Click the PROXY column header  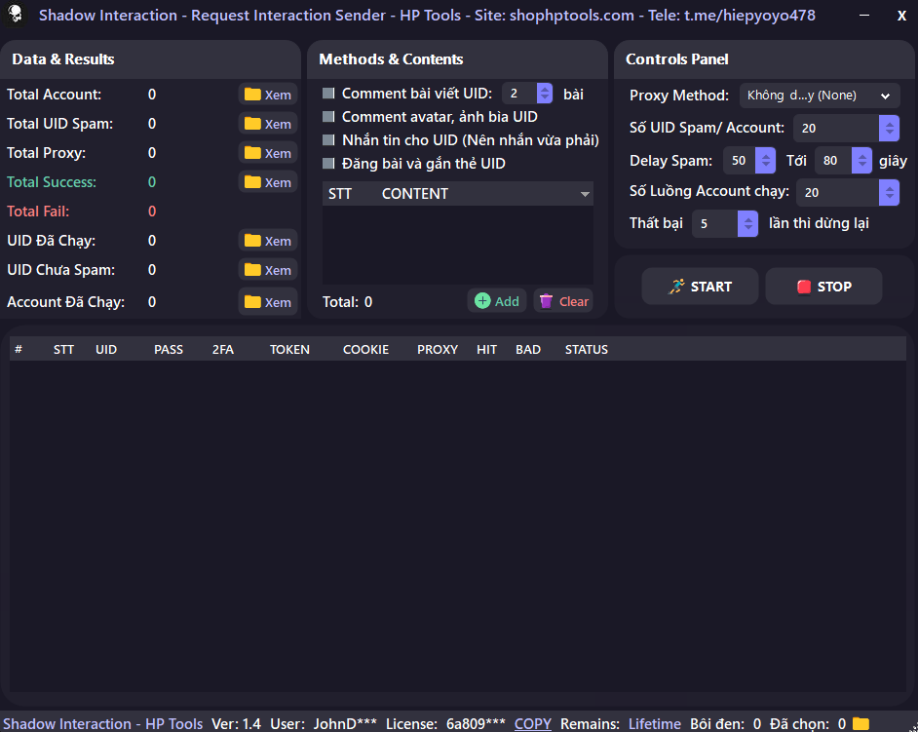coord(438,350)
